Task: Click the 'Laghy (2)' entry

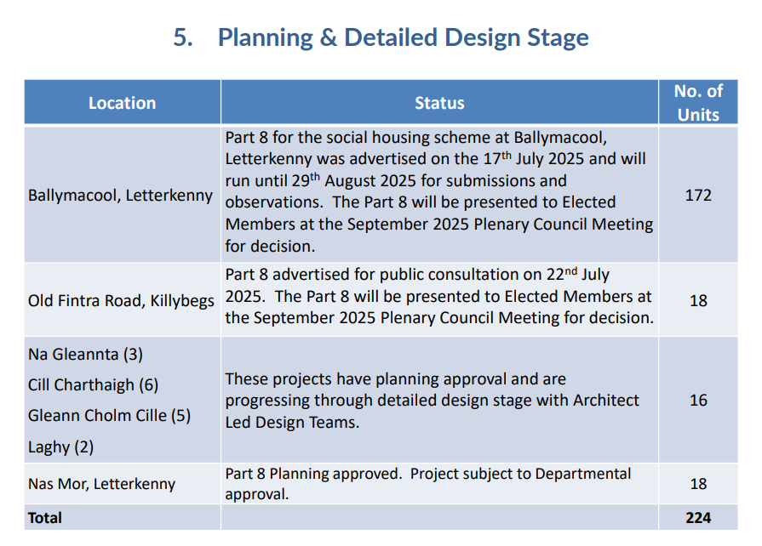Action: click(x=60, y=447)
